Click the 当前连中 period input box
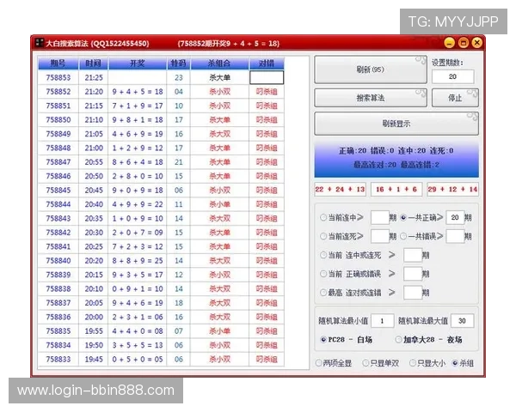This screenshot has height=412, width=516. (x=380, y=217)
